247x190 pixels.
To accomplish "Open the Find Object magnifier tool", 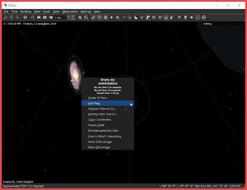I will pos(17,17).
